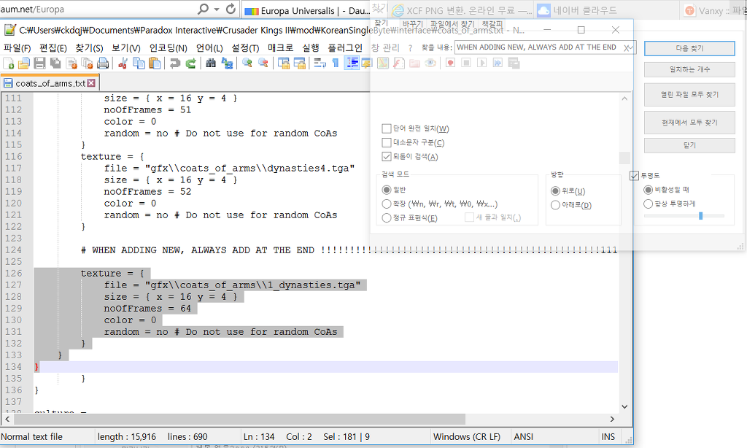The image size is (747, 448).
Task: Click the New file toolbar icon
Action: (9, 63)
